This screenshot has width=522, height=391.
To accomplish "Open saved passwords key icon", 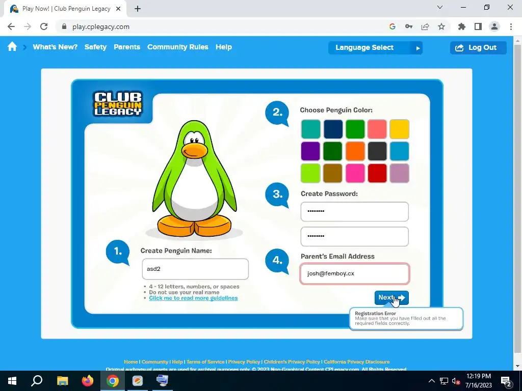I will coord(409,26).
